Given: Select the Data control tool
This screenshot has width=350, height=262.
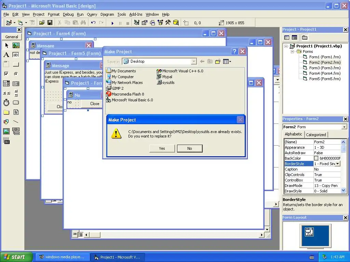Looking at the screenshot, I should click(16, 131).
